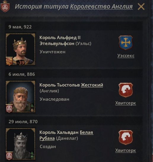Close the title history window
This screenshot has height=162, width=153.
coord(141,7)
